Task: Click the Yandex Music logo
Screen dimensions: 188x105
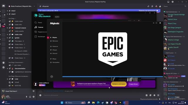Action: [42, 15]
